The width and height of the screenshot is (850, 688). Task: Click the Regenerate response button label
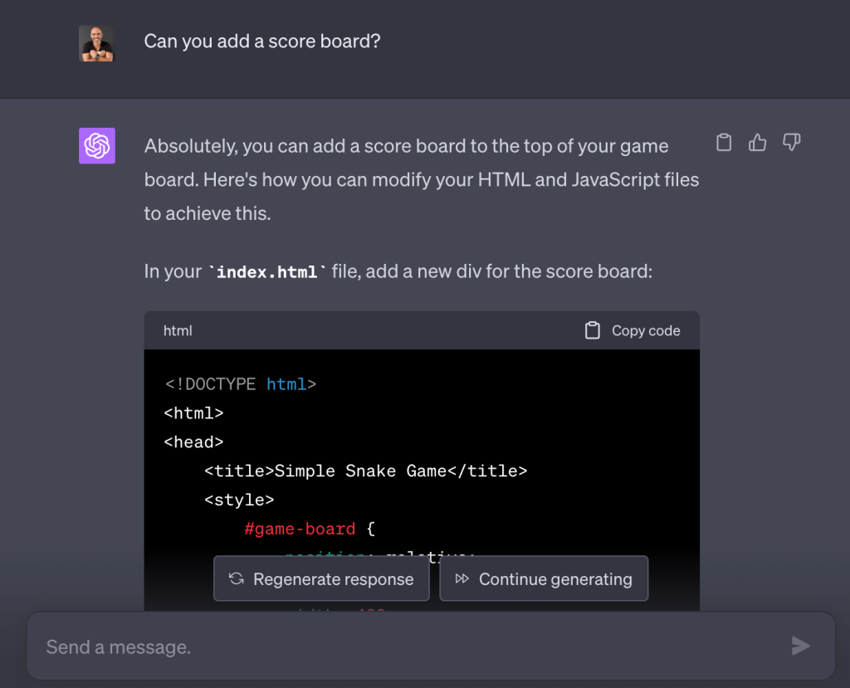coord(333,579)
